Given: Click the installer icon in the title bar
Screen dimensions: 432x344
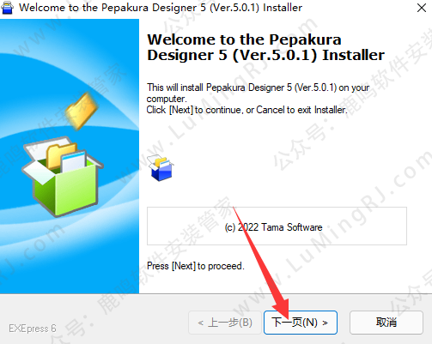Looking at the screenshot, I should (x=7, y=8).
